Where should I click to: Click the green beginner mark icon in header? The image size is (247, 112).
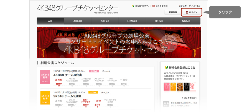click(x=133, y=6)
